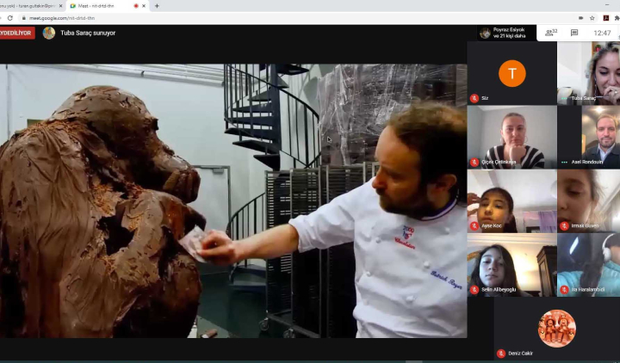Click the red recording 'YDEDİLİYOR' badge
620x363 pixels.
click(x=17, y=33)
